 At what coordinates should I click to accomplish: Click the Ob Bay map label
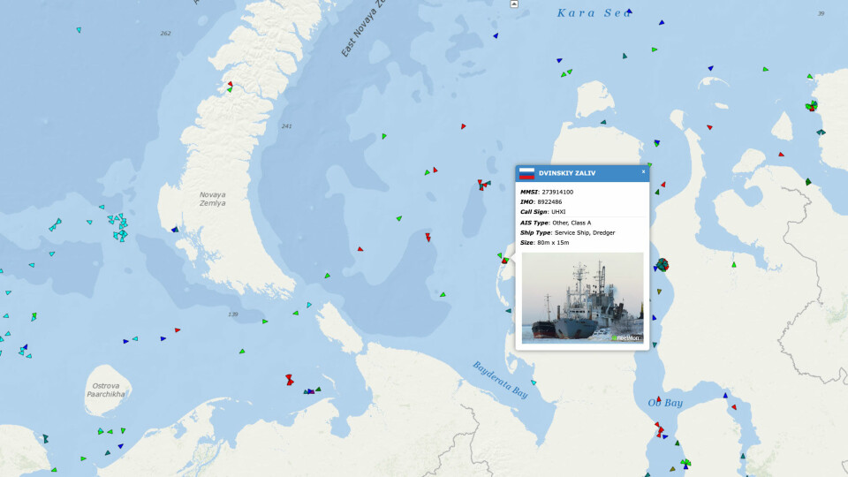pyautogui.click(x=664, y=403)
